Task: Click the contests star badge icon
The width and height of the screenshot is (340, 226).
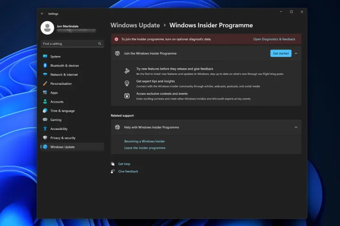Action: click(x=127, y=96)
